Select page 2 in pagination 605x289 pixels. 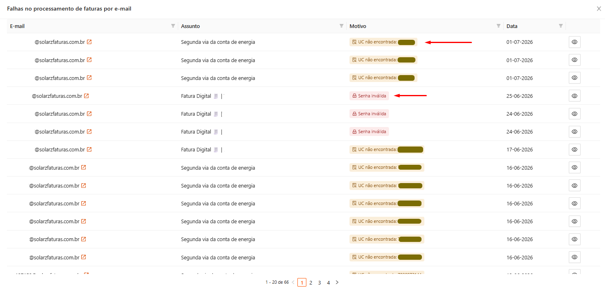click(311, 283)
